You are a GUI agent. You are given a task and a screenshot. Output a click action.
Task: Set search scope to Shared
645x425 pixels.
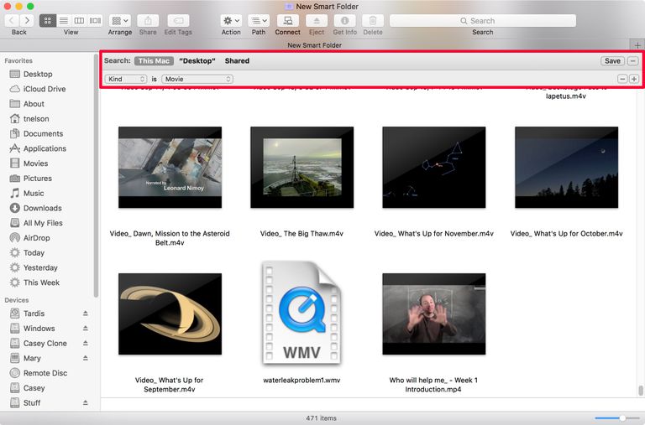[x=237, y=60]
